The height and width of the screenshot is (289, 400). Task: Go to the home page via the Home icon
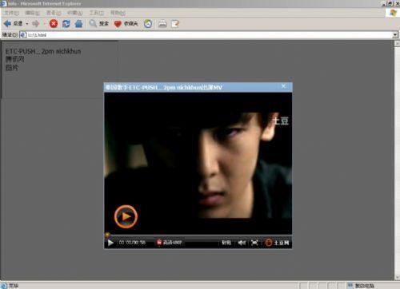coord(78,24)
